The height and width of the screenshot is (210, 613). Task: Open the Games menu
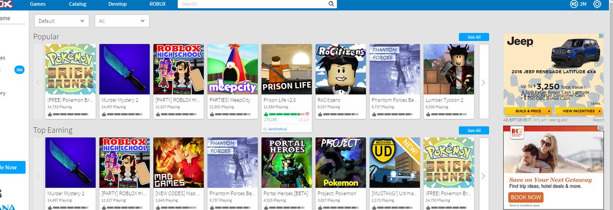[38, 4]
